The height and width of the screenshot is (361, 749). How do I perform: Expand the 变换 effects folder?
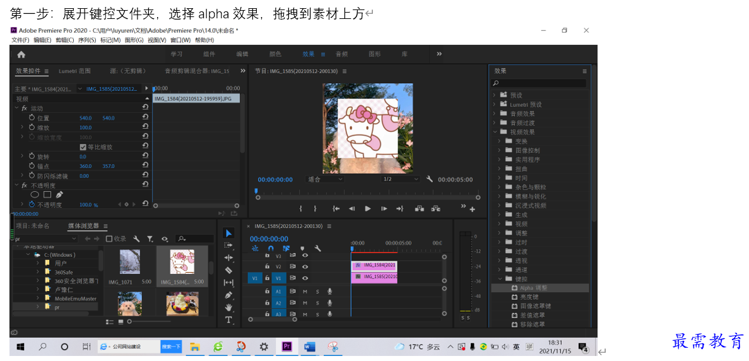click(x=500, y=141)
